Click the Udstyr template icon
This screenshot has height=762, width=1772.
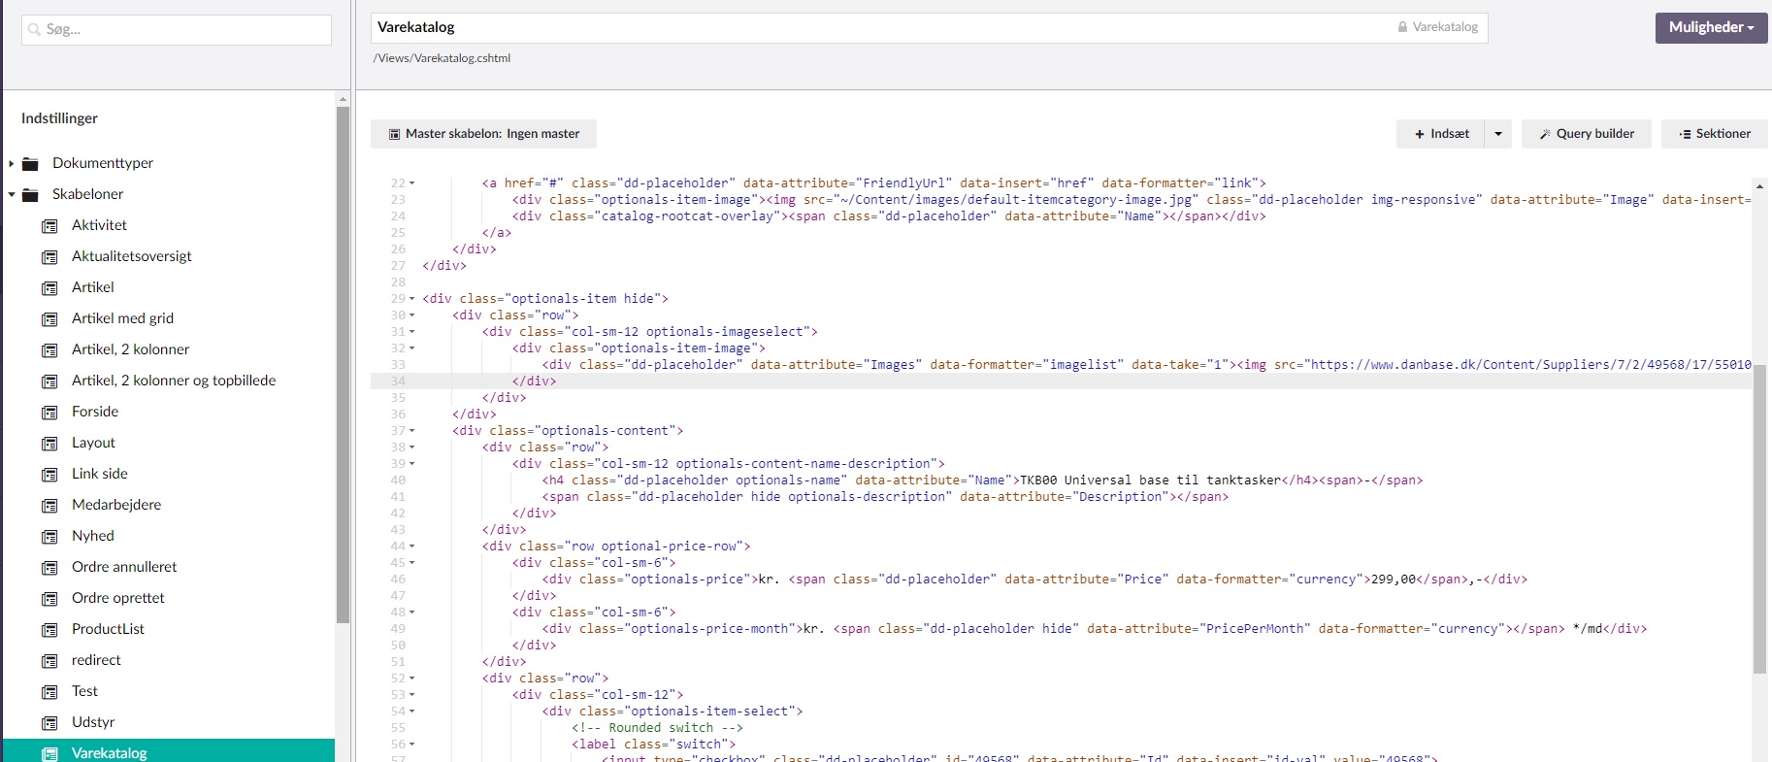coord(49,723)
